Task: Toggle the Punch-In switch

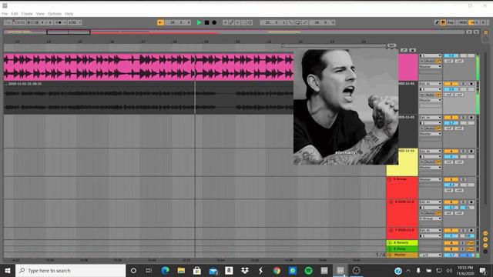Action: 290,22
